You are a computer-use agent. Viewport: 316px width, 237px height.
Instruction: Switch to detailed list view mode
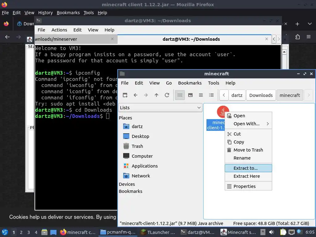(211, 95)
